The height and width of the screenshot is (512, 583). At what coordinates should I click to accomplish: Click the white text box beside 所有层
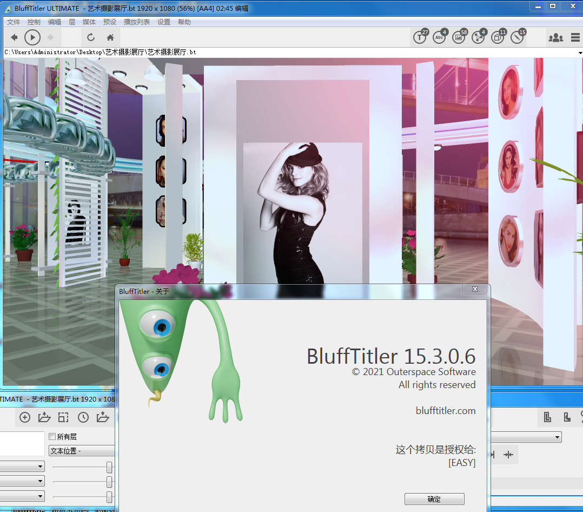pyautogui.click(x=22, y=444)
